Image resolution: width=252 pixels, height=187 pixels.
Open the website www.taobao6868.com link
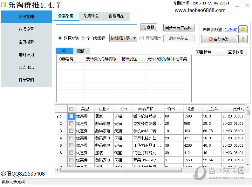(x=200, y=10)
